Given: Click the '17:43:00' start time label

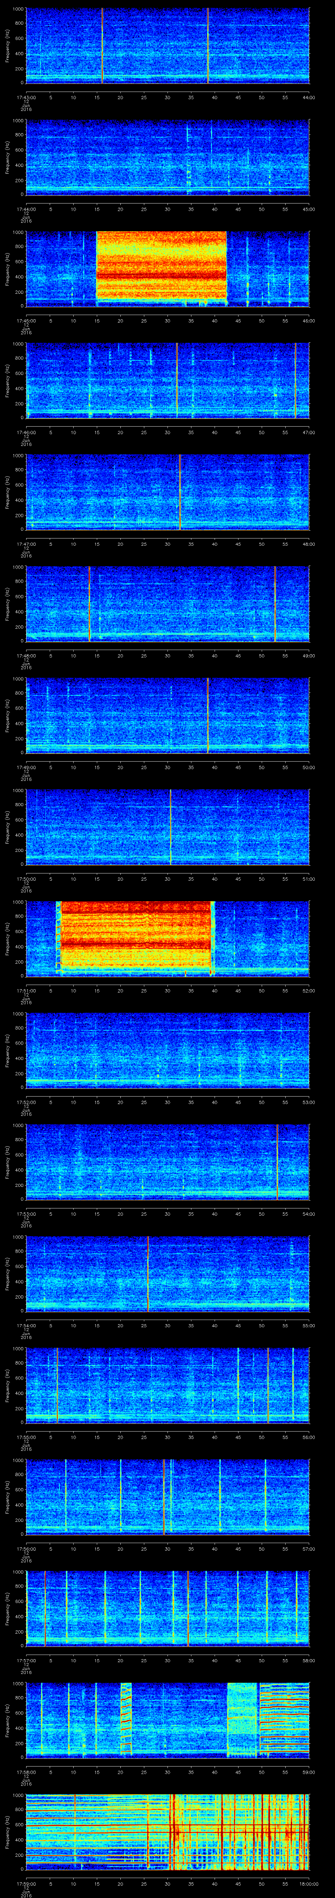Looking at the screenshot, I should pos(26,97).
